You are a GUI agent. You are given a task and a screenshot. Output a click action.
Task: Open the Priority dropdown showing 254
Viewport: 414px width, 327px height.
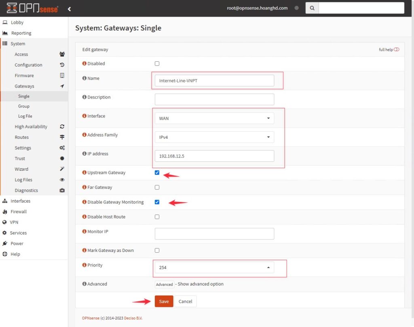tap(214, 267)
